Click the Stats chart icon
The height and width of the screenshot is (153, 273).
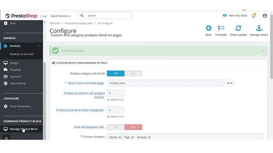coord(6,23)
